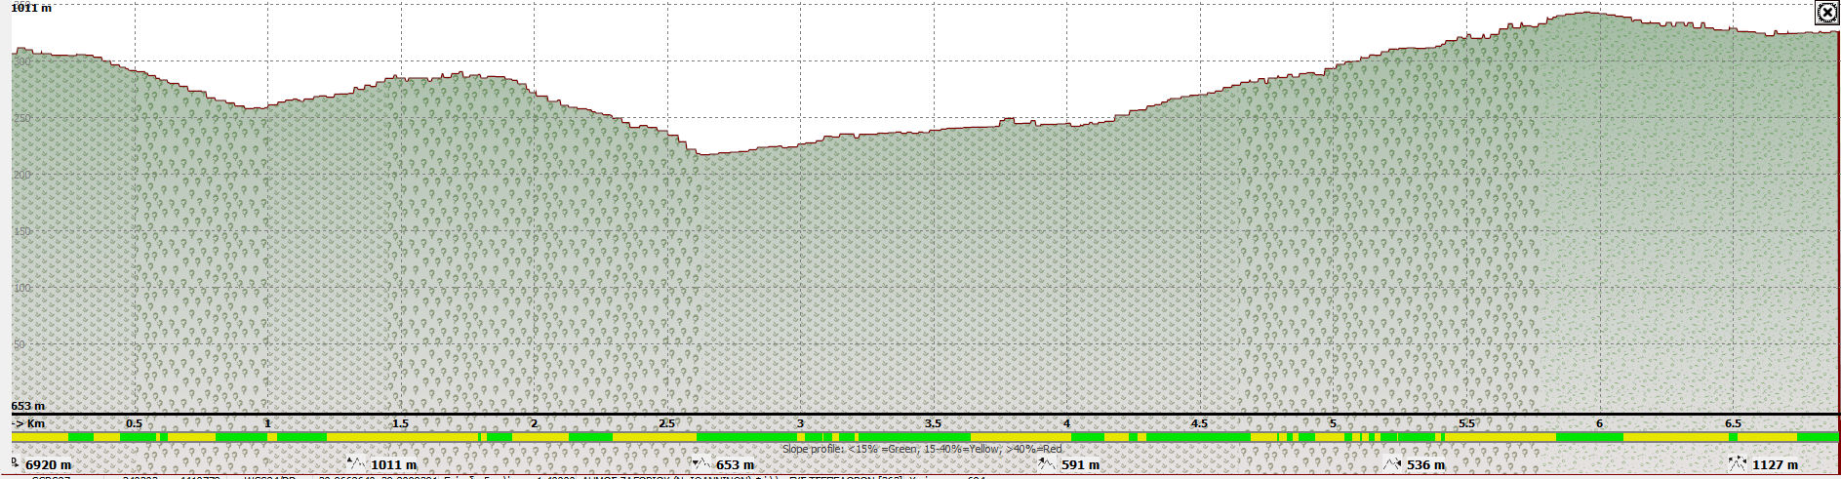Click the 5 km mark on distance axis
Image resolution: width=1841 pixels, height=479 pixels.
pos(1333,423)
